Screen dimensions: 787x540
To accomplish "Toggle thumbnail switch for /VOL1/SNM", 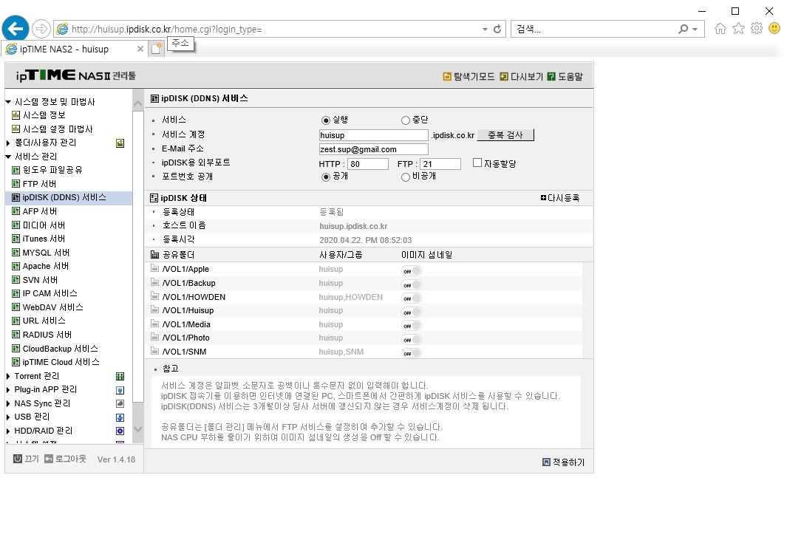I will 412,353.
